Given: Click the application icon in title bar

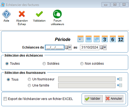Looking at the screenshot, I should (x=3, y=5).
